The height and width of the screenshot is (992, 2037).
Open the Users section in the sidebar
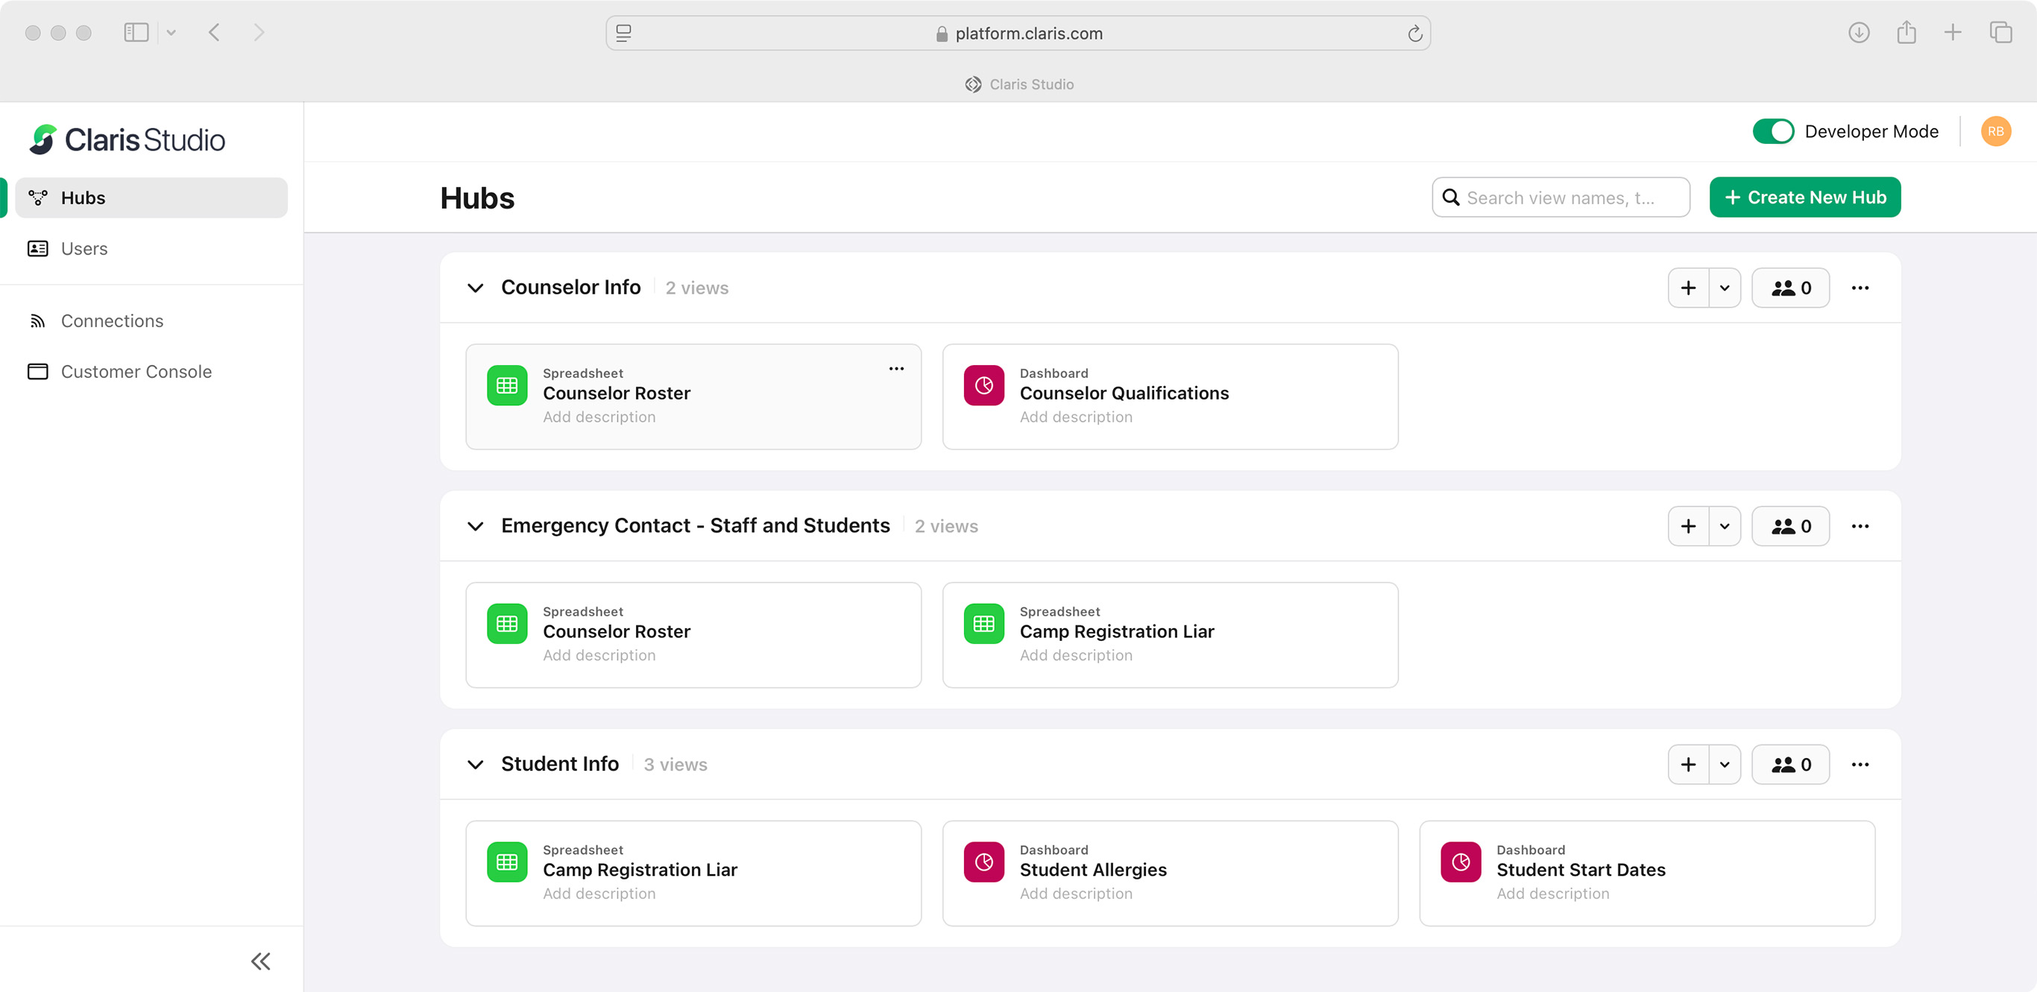(84, 248)
